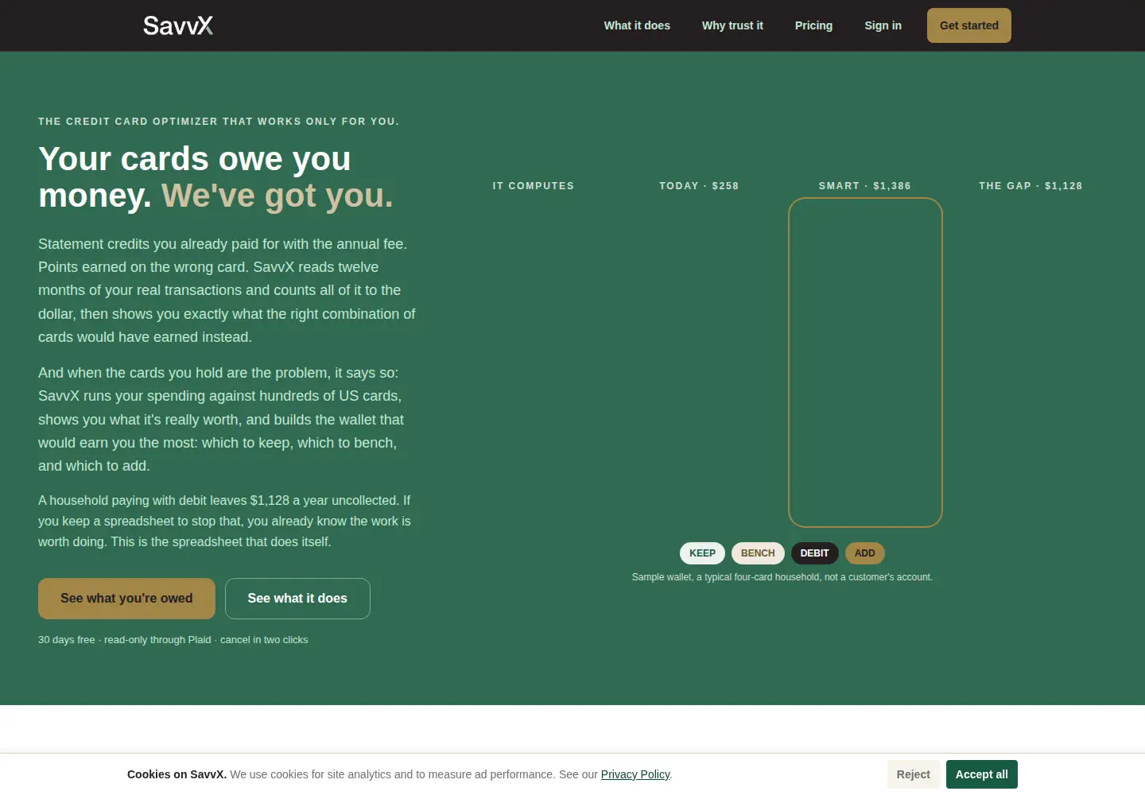
Task: Click See what you're owed button
Action: point(126,599)
